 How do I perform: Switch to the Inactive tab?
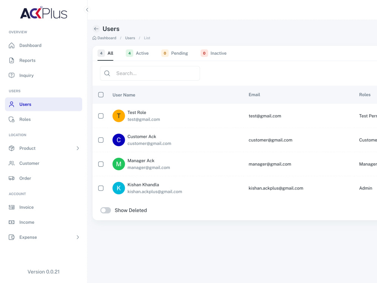214,53
